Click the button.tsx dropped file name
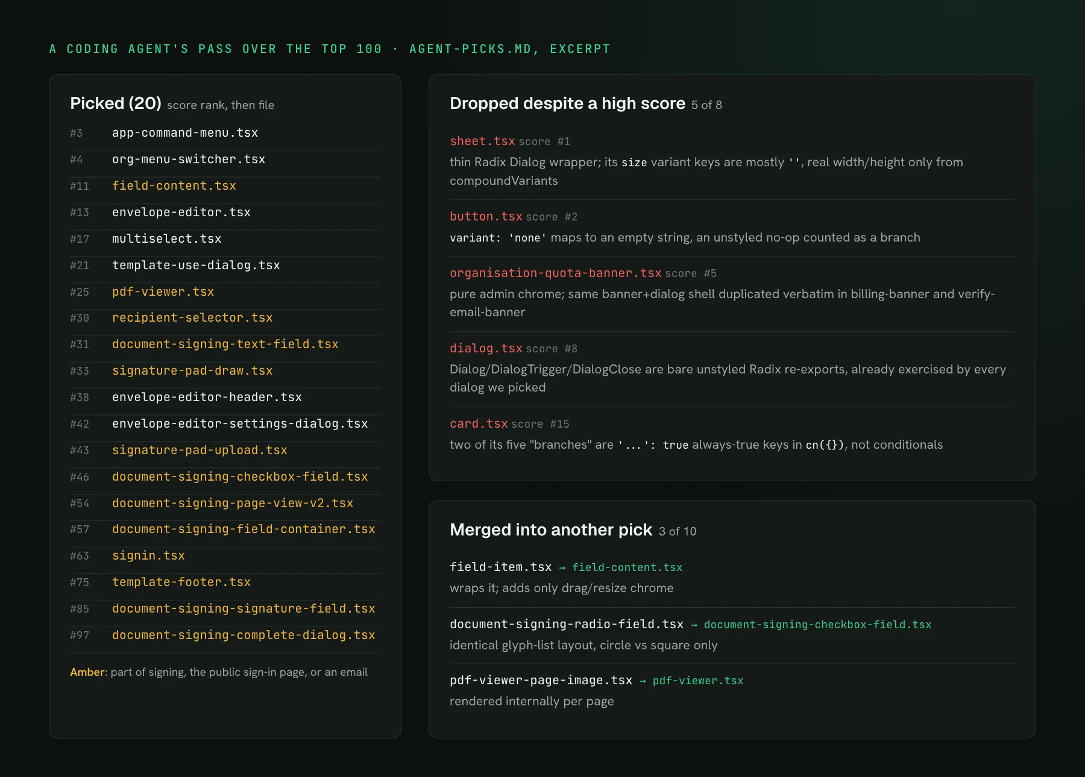Screen dimensions: 1085x777 486,217
